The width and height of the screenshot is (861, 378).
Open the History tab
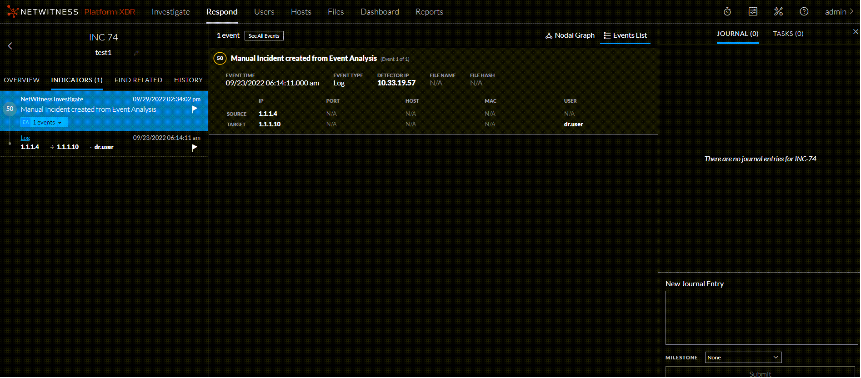click(188, 80)
